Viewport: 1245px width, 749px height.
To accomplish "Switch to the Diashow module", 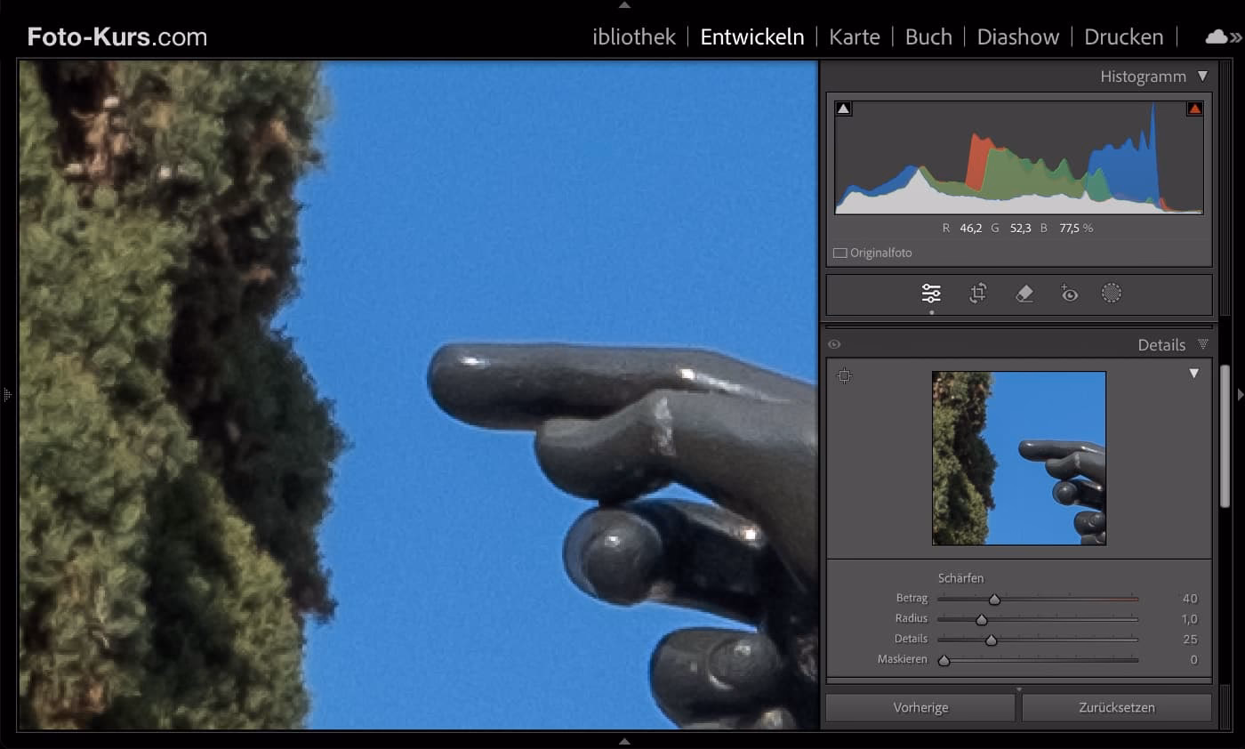I will (1017, 36).
